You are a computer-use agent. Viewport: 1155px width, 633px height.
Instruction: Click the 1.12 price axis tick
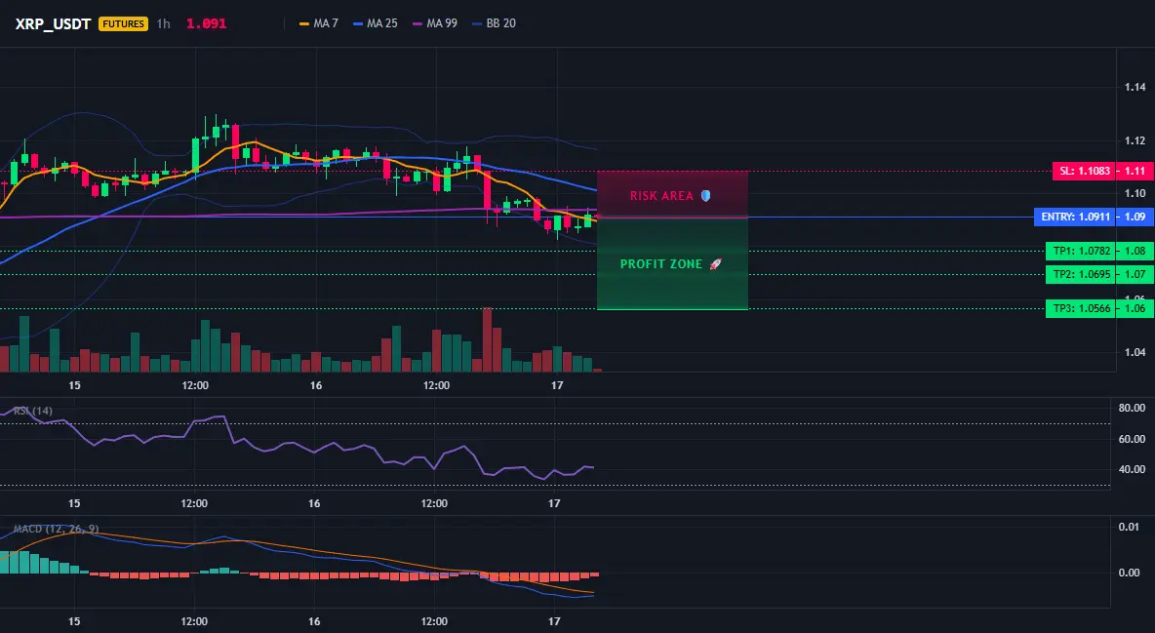pyautogui.click(x=1135, y=140)
